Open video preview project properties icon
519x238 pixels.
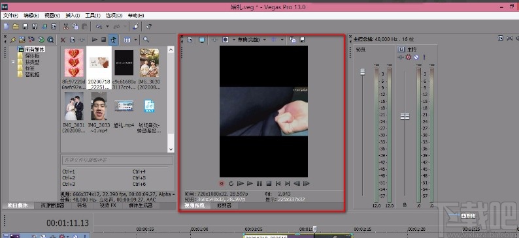(190, 40)
